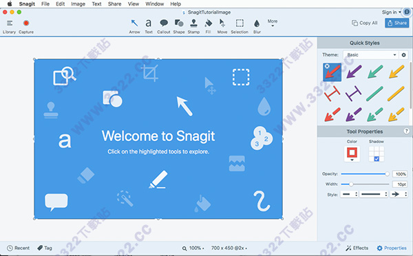Adjust the Width slider
Viewport: 413px width, 256px height.
[365, 184]
